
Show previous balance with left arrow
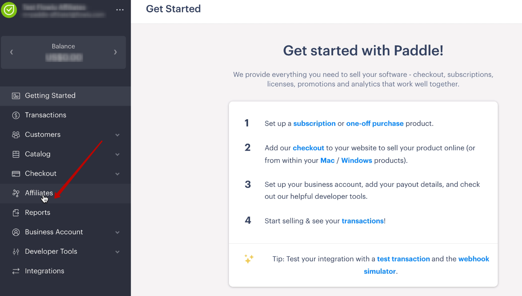12,52
